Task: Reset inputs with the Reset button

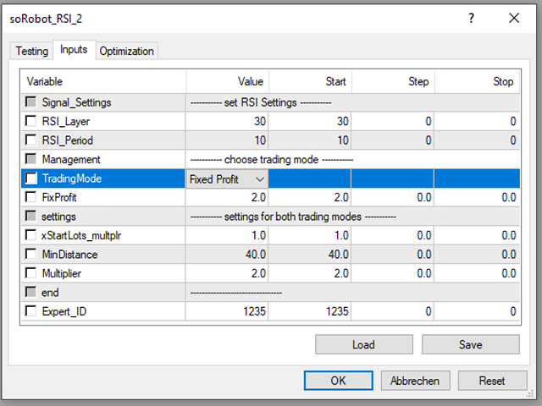Action: click(x=492, y=381)
